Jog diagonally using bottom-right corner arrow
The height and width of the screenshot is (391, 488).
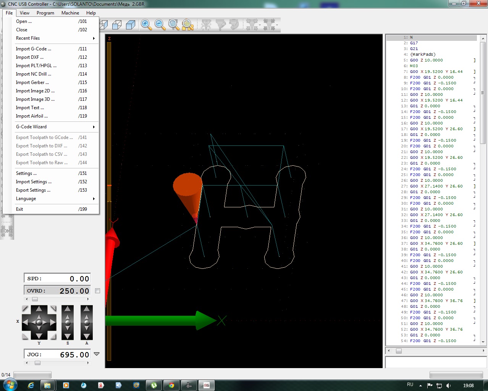pyautogui.click(x=53, y=336)
